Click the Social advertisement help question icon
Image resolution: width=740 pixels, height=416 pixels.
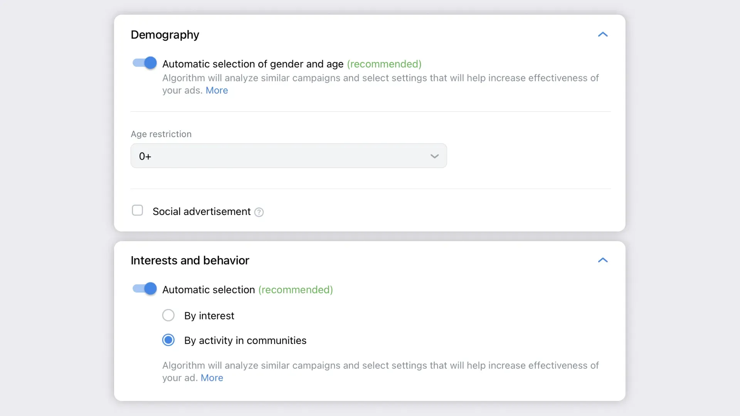click(259, 212)
